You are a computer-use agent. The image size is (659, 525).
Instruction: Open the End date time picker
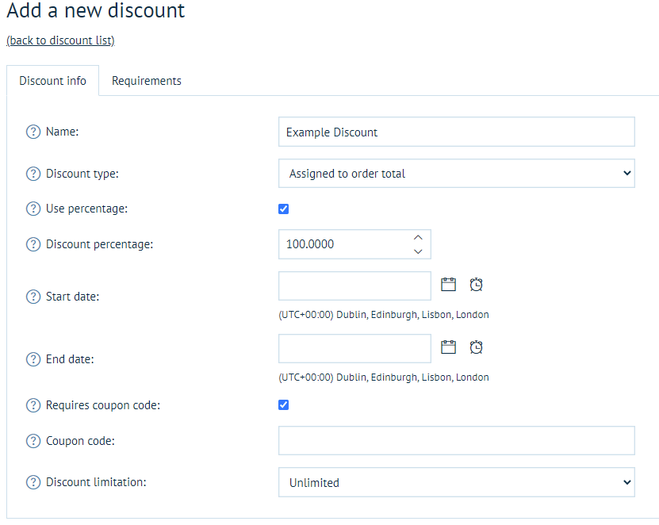(476, 347)
